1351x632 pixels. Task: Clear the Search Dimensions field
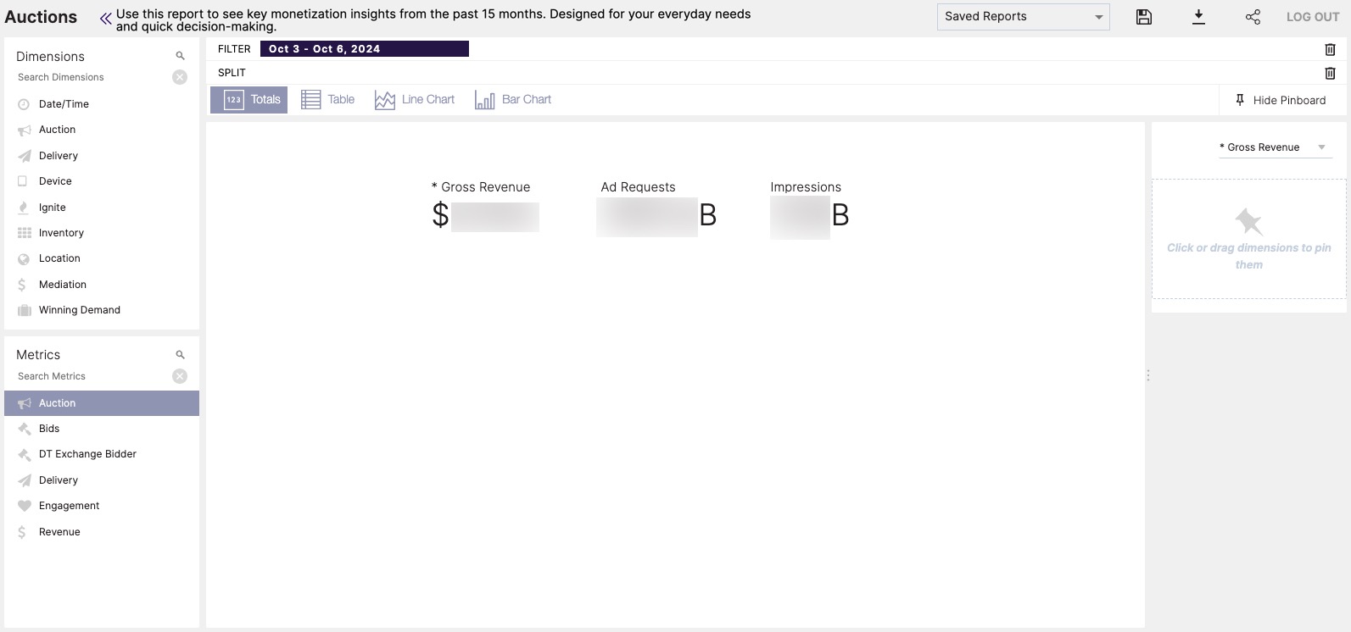click(x=180, y=77)
